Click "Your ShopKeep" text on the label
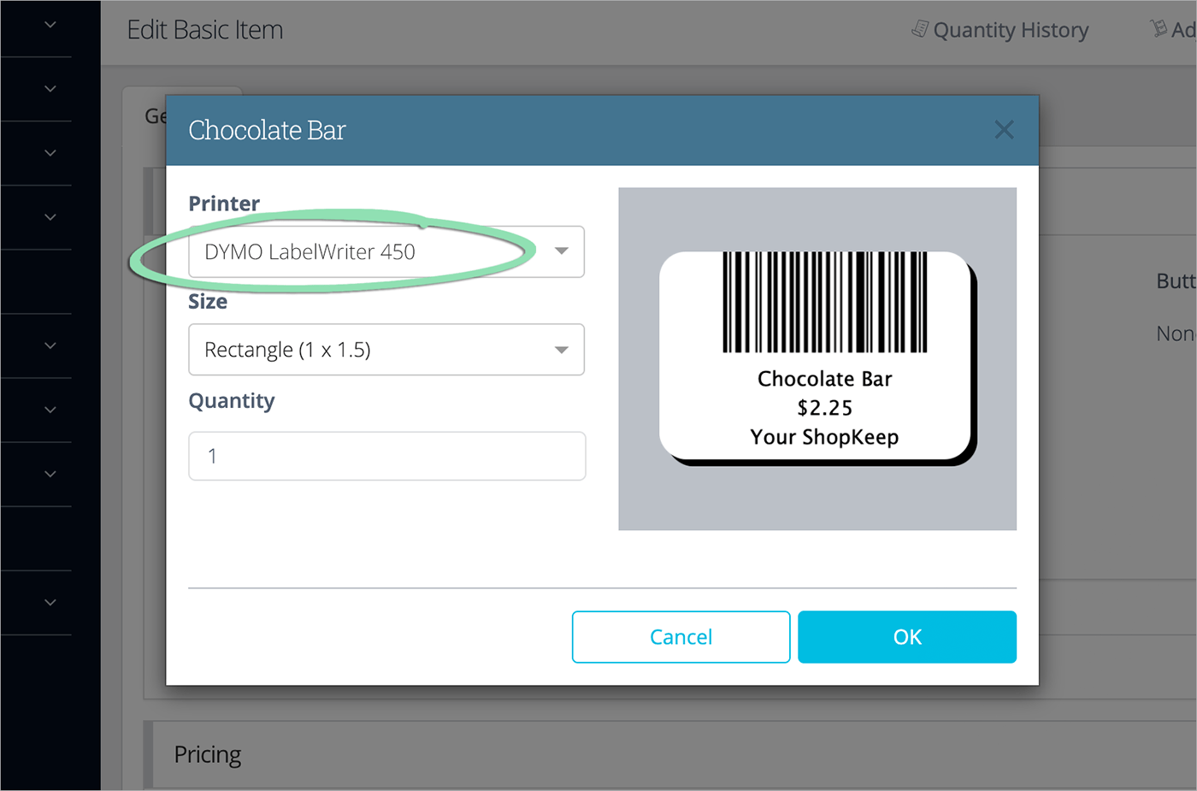Screen dimensions: 1197x791 point(824,437)
